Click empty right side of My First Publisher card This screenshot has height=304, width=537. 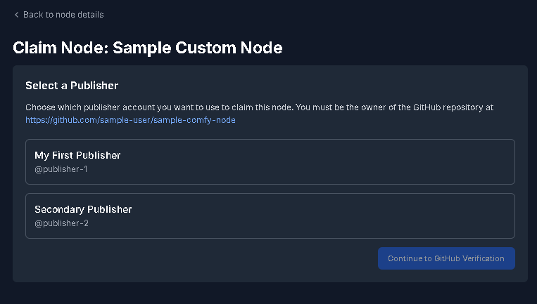(x=422, y=161)
